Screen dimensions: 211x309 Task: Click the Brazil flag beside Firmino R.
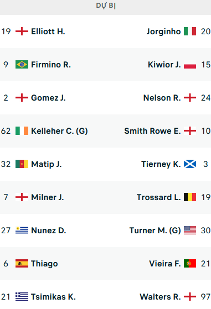[22, 65]
